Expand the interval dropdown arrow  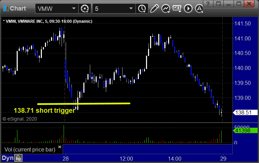point(131,8)
